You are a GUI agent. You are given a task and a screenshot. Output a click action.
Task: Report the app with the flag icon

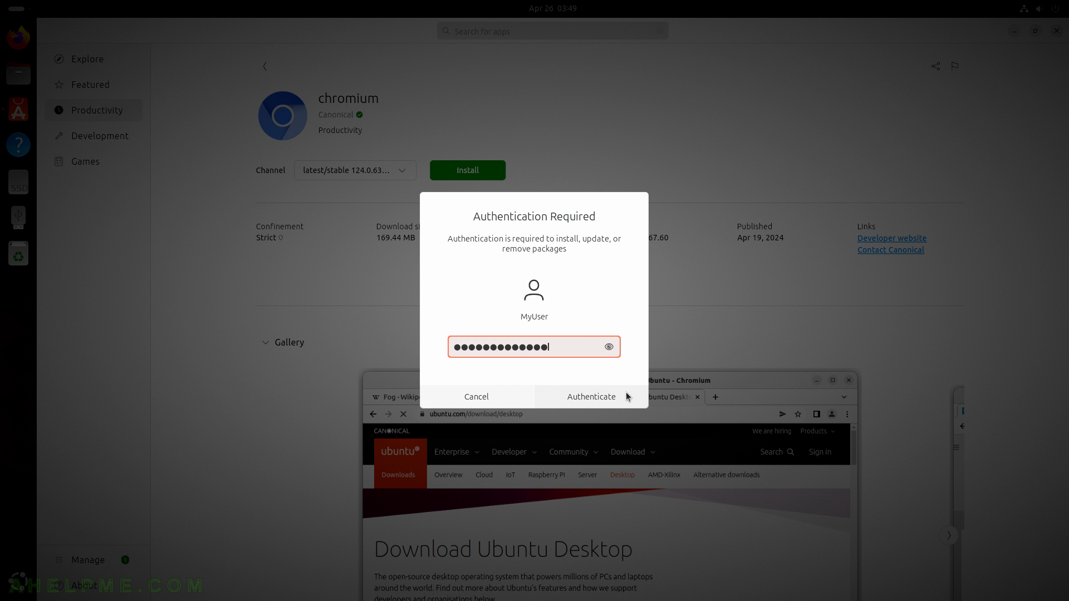(x=955, y=66)
